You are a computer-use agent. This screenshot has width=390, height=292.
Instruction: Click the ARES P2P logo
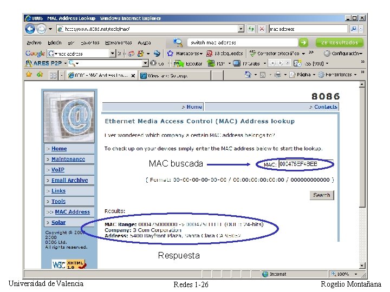pyautogui.click(x=43, y=63)
